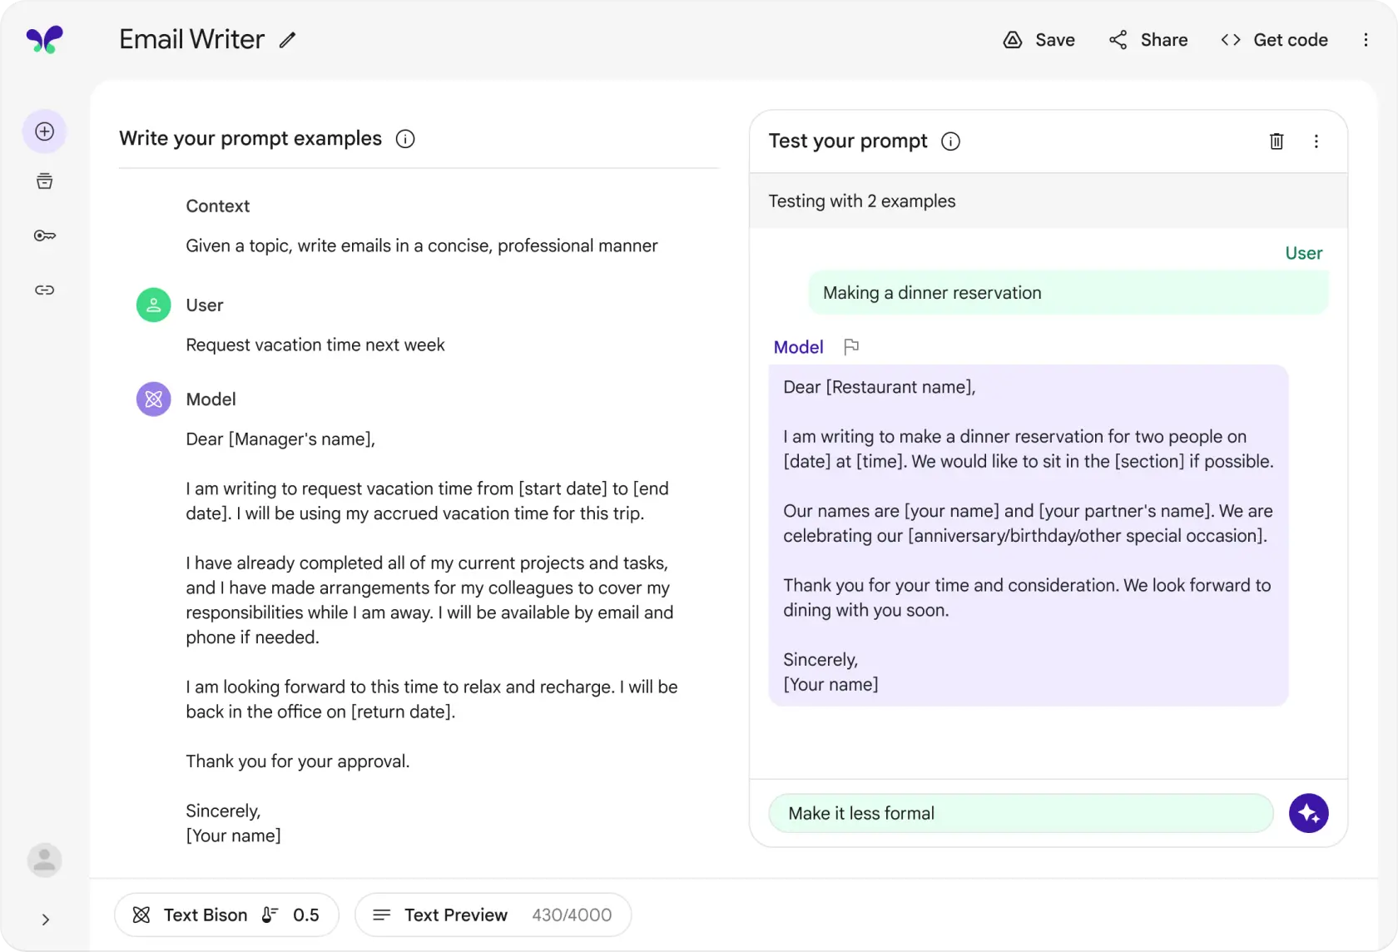Click the Make it less formal input field
This screenshot has width=1398, height=952.
pyautogui.click(x=1019, y=813)
